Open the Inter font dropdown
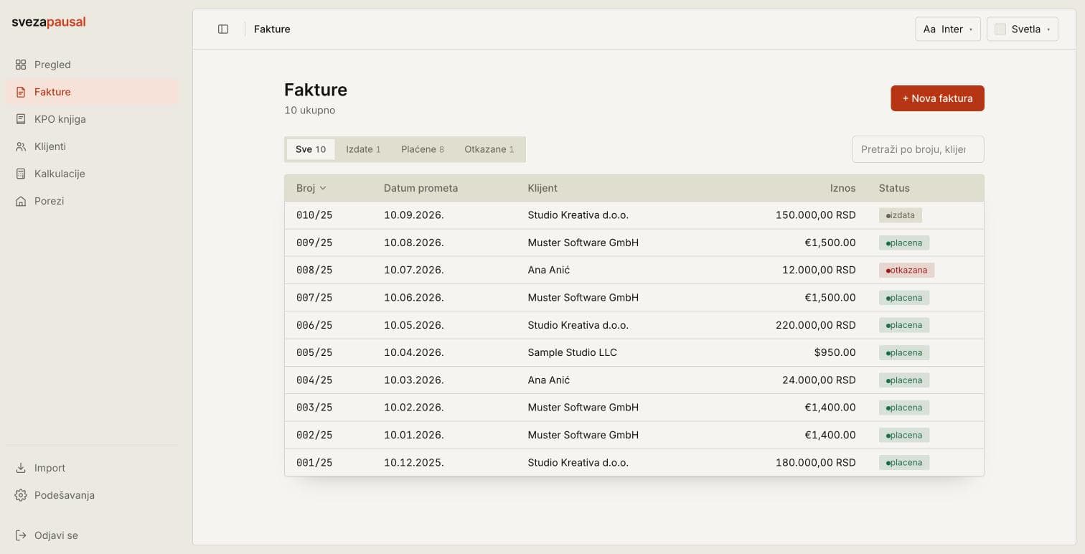1085x554 pixels. pyautogui.click(x=947, y=29)
